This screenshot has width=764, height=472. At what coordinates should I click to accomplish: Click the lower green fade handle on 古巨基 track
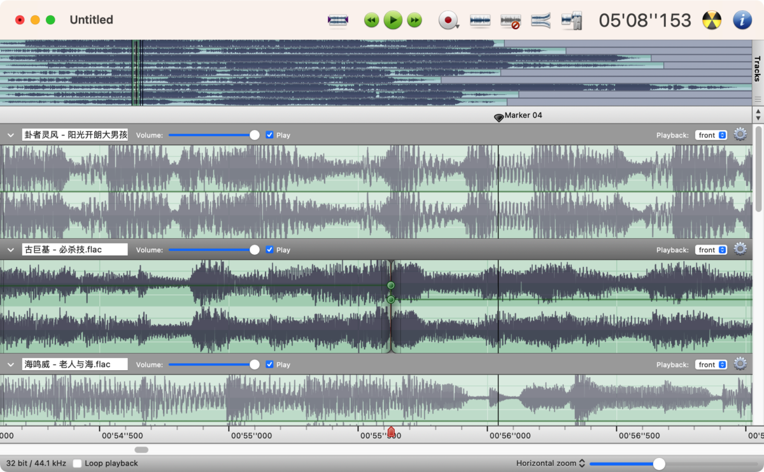(x=391, y=299)
